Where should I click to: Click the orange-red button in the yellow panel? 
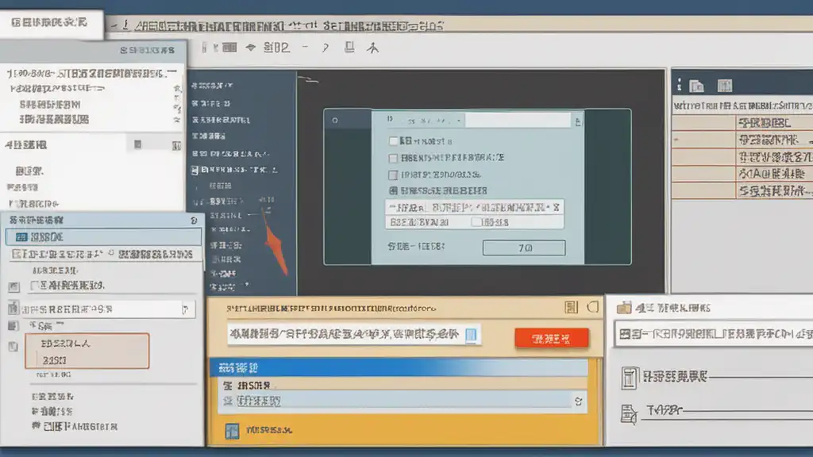(x=552, y=338)
